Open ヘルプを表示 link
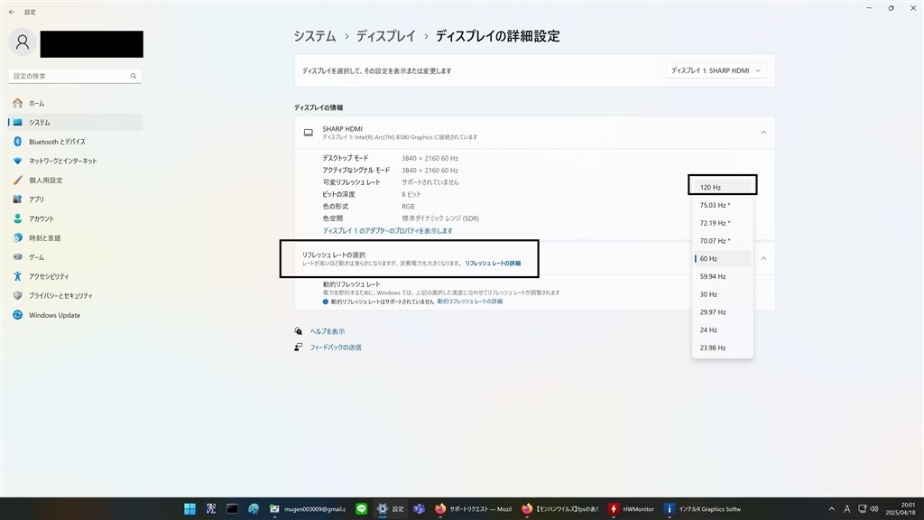The width and height of the screenshot is (924, 520). pos(327,332)
